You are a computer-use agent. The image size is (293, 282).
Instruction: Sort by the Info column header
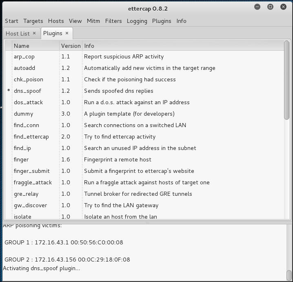coord(183,46)
